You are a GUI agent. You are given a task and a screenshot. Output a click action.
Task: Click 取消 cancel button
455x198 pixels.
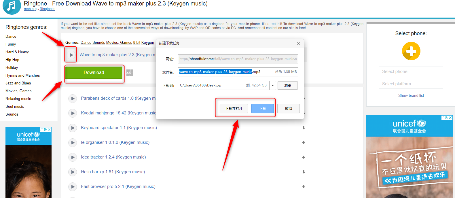(x=289, y=109)
